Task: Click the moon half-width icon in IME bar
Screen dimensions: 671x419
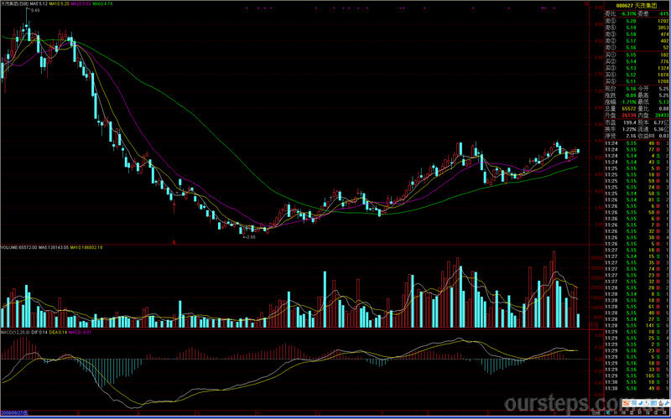Action: [x=641, y=403]
